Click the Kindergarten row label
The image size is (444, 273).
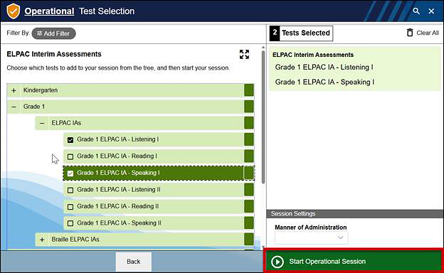click(41, 90)
